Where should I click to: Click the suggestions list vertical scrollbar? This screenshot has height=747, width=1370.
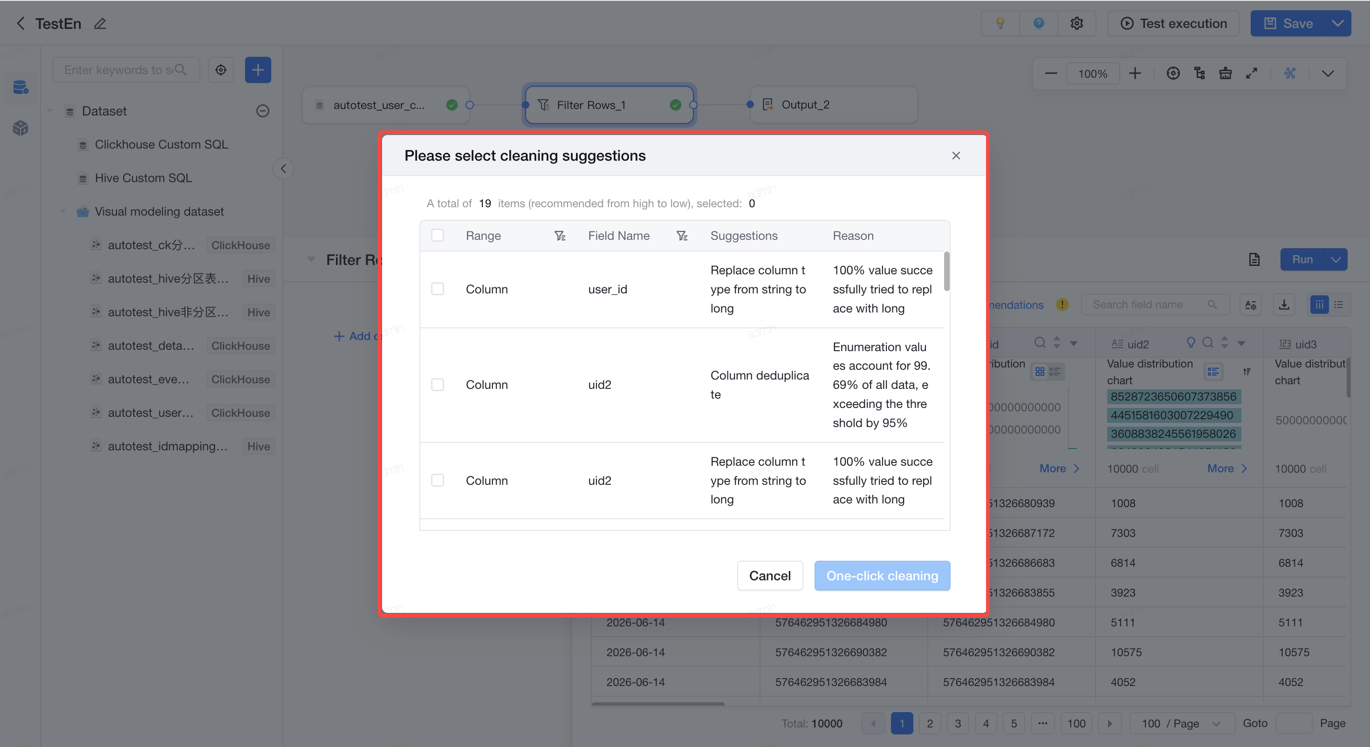tap(947, 271)
